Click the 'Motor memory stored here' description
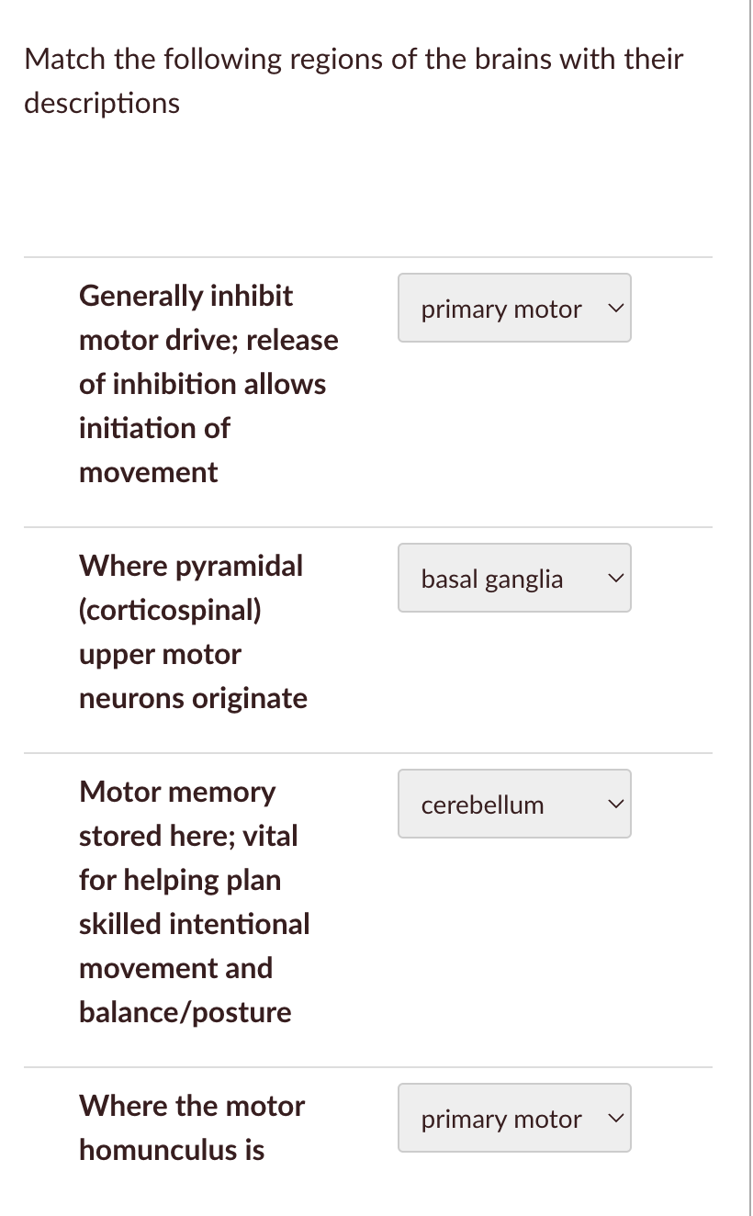The height and width of the screenshot is (1216, 753). 194,901
